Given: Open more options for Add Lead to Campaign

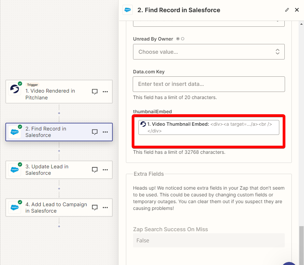Looking at the screenshot, I should [105, 208].
